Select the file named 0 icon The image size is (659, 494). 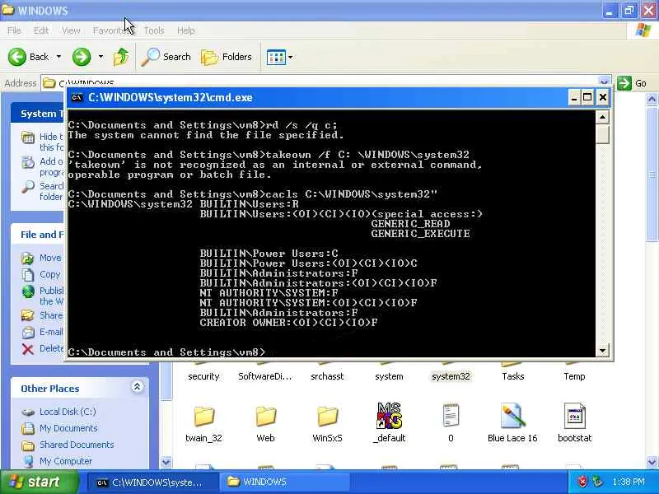tap(451, 416)
